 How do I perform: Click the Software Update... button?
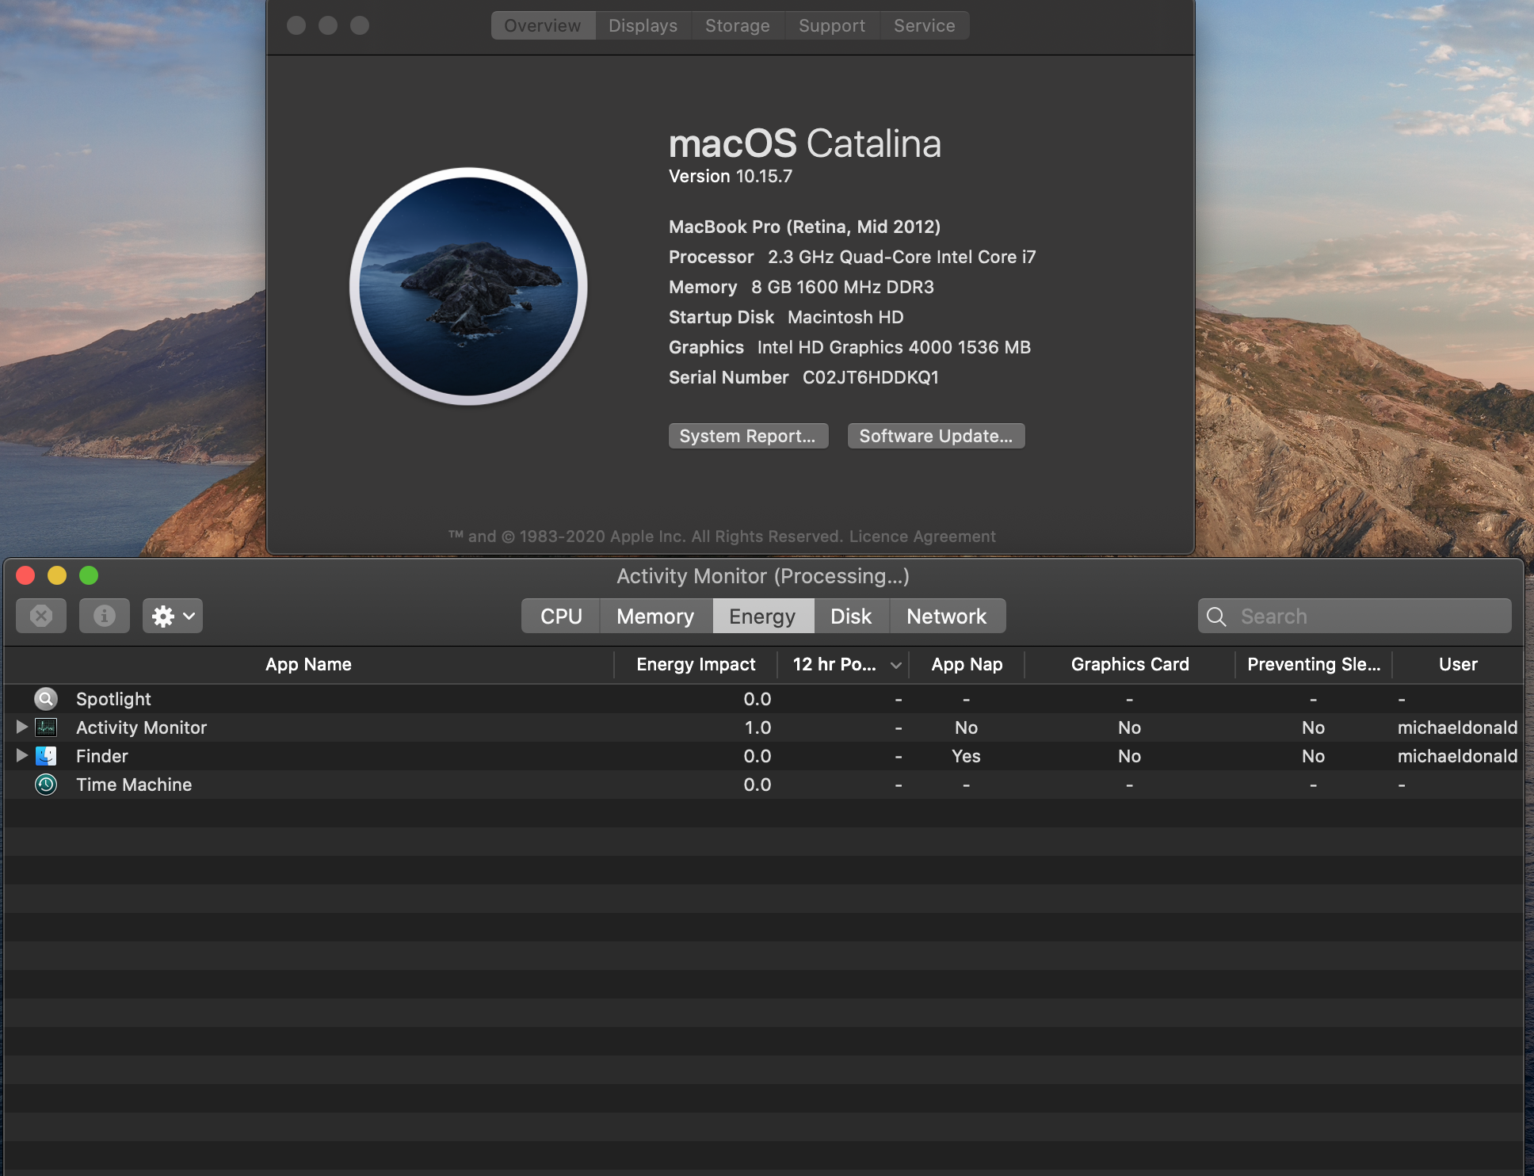936,436
